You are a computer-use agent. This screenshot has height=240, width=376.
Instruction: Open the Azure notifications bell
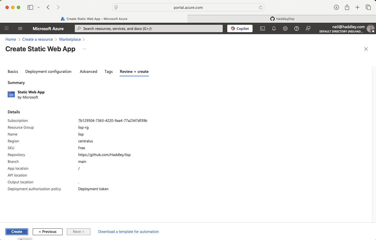pyautogui.click(x=274, y=28)
